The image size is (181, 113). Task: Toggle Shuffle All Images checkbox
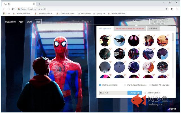100,85
